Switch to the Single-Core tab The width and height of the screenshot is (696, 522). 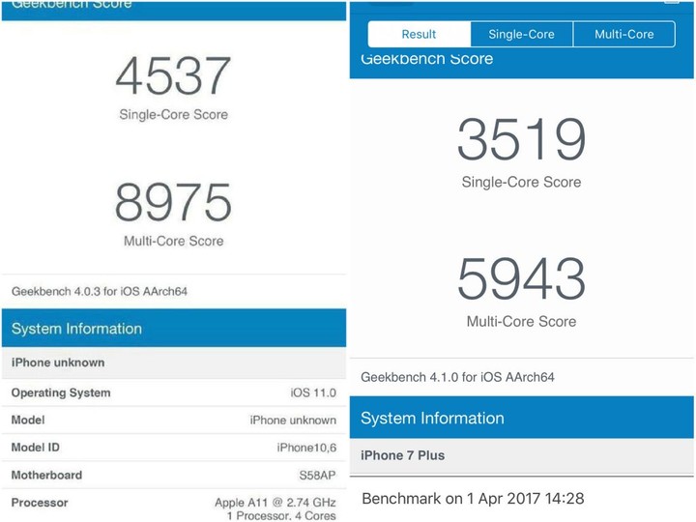coord(522,34)
